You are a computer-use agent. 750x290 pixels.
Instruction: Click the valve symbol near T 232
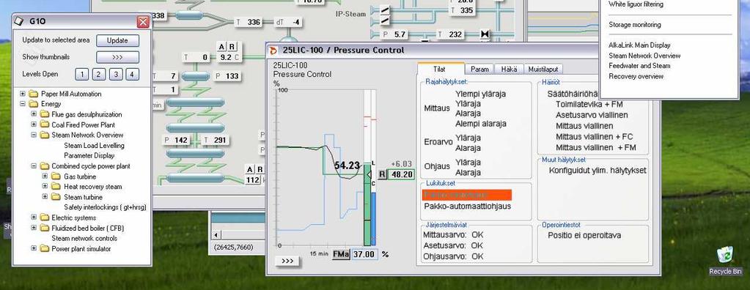coord(485,34)
